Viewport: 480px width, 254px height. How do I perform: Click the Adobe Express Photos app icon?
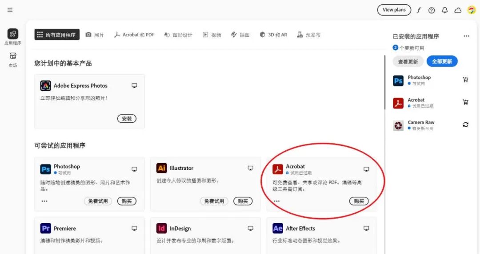click(x=46, y=86)
